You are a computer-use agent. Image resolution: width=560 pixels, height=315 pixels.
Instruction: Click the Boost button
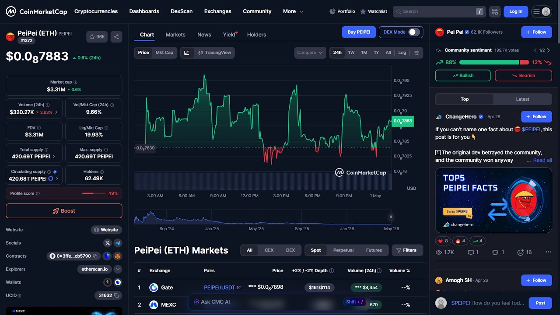(x=64, y=211)
